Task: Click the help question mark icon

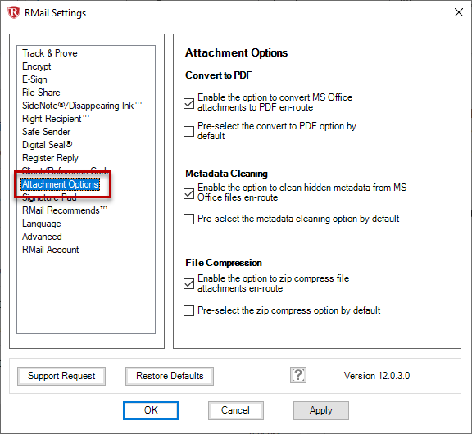Action: click(x=298, y=375)
